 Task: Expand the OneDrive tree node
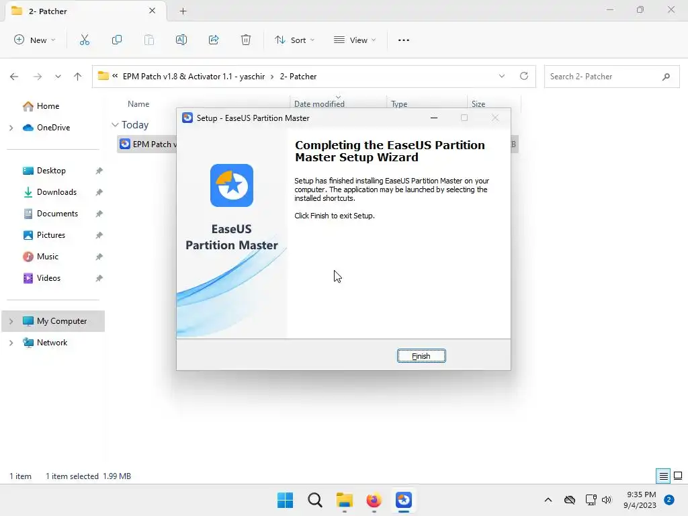[x=11, y=128]
